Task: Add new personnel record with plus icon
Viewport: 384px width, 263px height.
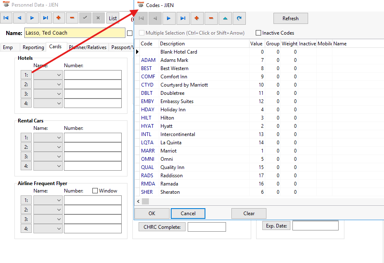Action: pos(59,18)
